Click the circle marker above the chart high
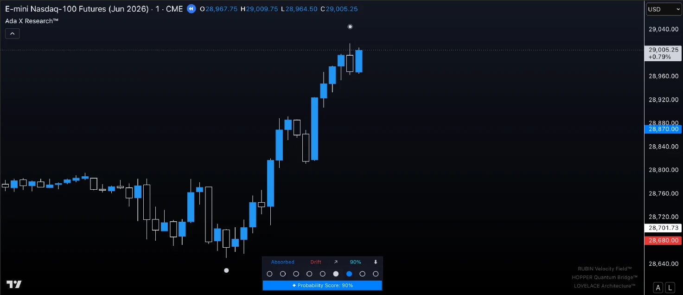 350,27
